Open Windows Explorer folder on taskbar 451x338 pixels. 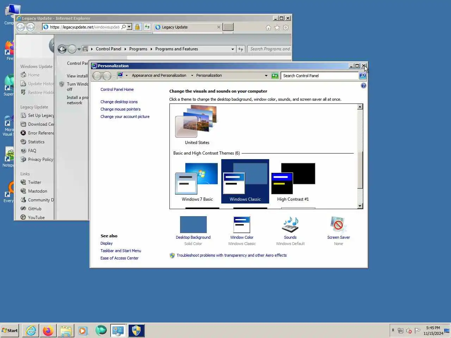pyautogui.click(x=66, y=331)
